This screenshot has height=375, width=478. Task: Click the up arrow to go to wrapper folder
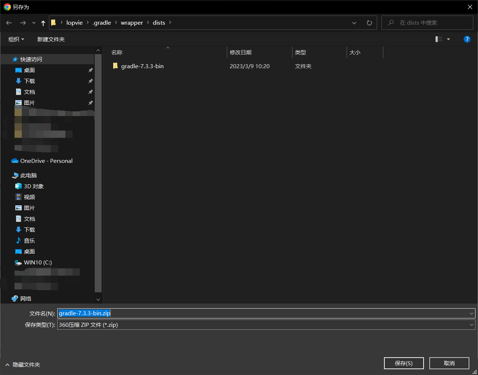point(42,22)
